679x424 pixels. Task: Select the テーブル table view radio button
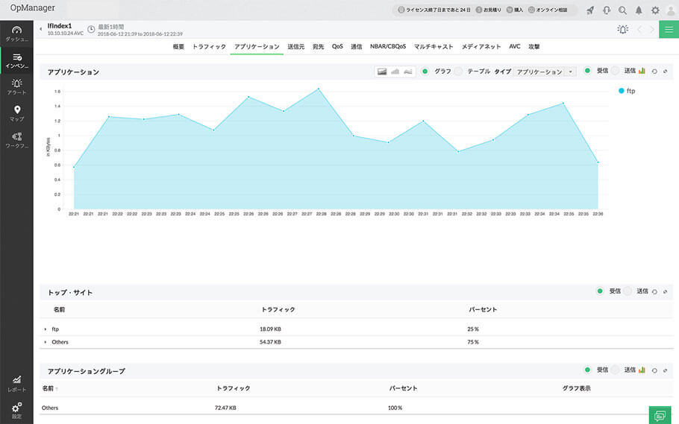[458, 72]
